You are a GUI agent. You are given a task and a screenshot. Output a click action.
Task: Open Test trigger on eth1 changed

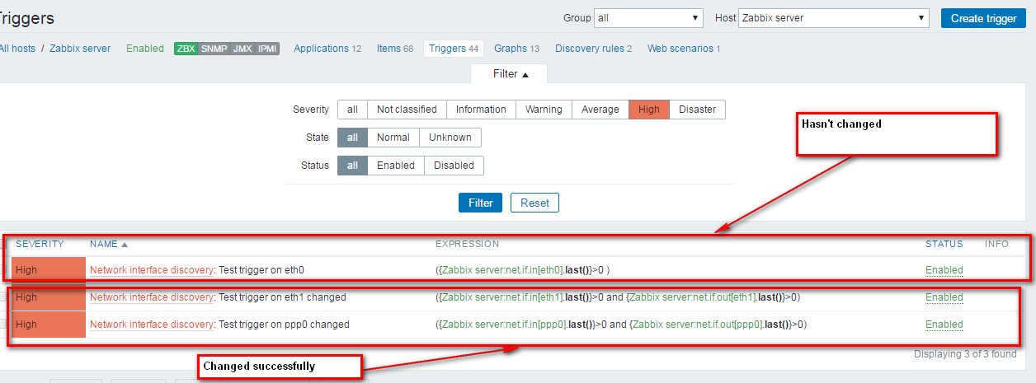282,297
